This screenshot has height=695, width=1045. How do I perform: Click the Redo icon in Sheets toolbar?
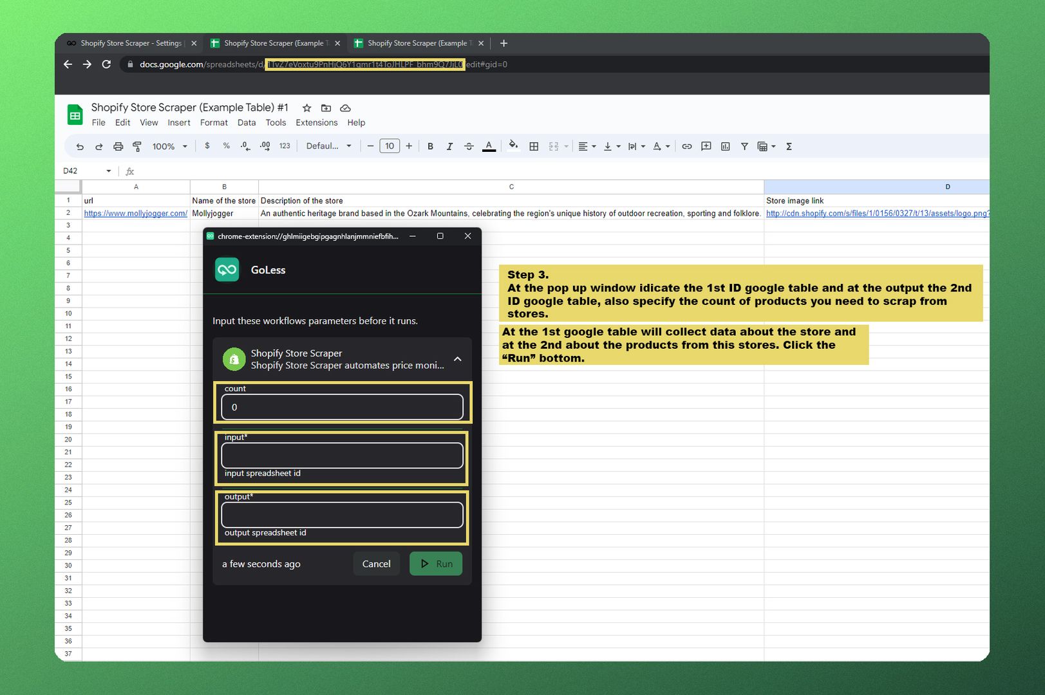[99, 147]
